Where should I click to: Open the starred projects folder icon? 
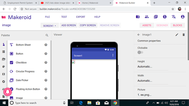138,17
